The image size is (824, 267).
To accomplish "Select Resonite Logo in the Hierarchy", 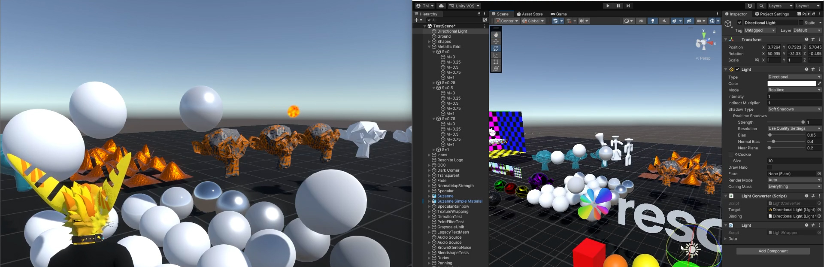I will (450, 160).
